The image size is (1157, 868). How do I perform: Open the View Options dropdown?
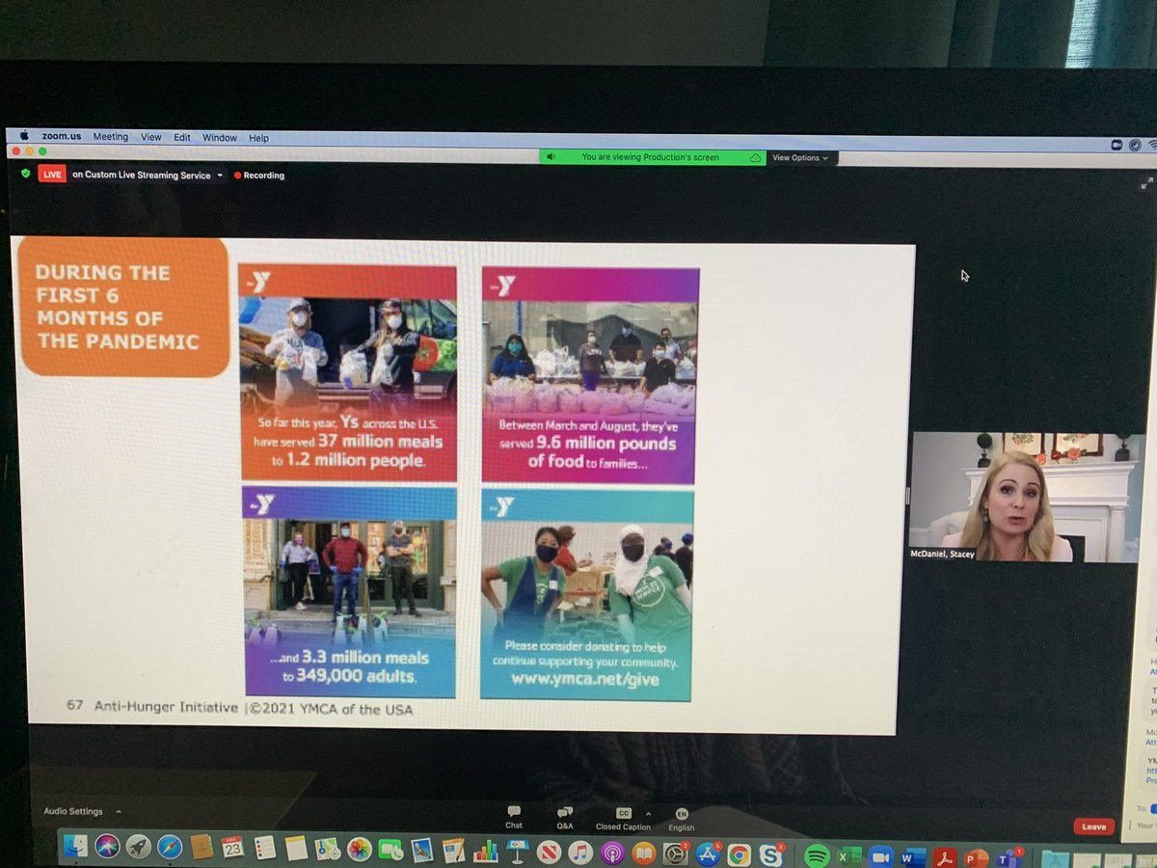point(799,157)
